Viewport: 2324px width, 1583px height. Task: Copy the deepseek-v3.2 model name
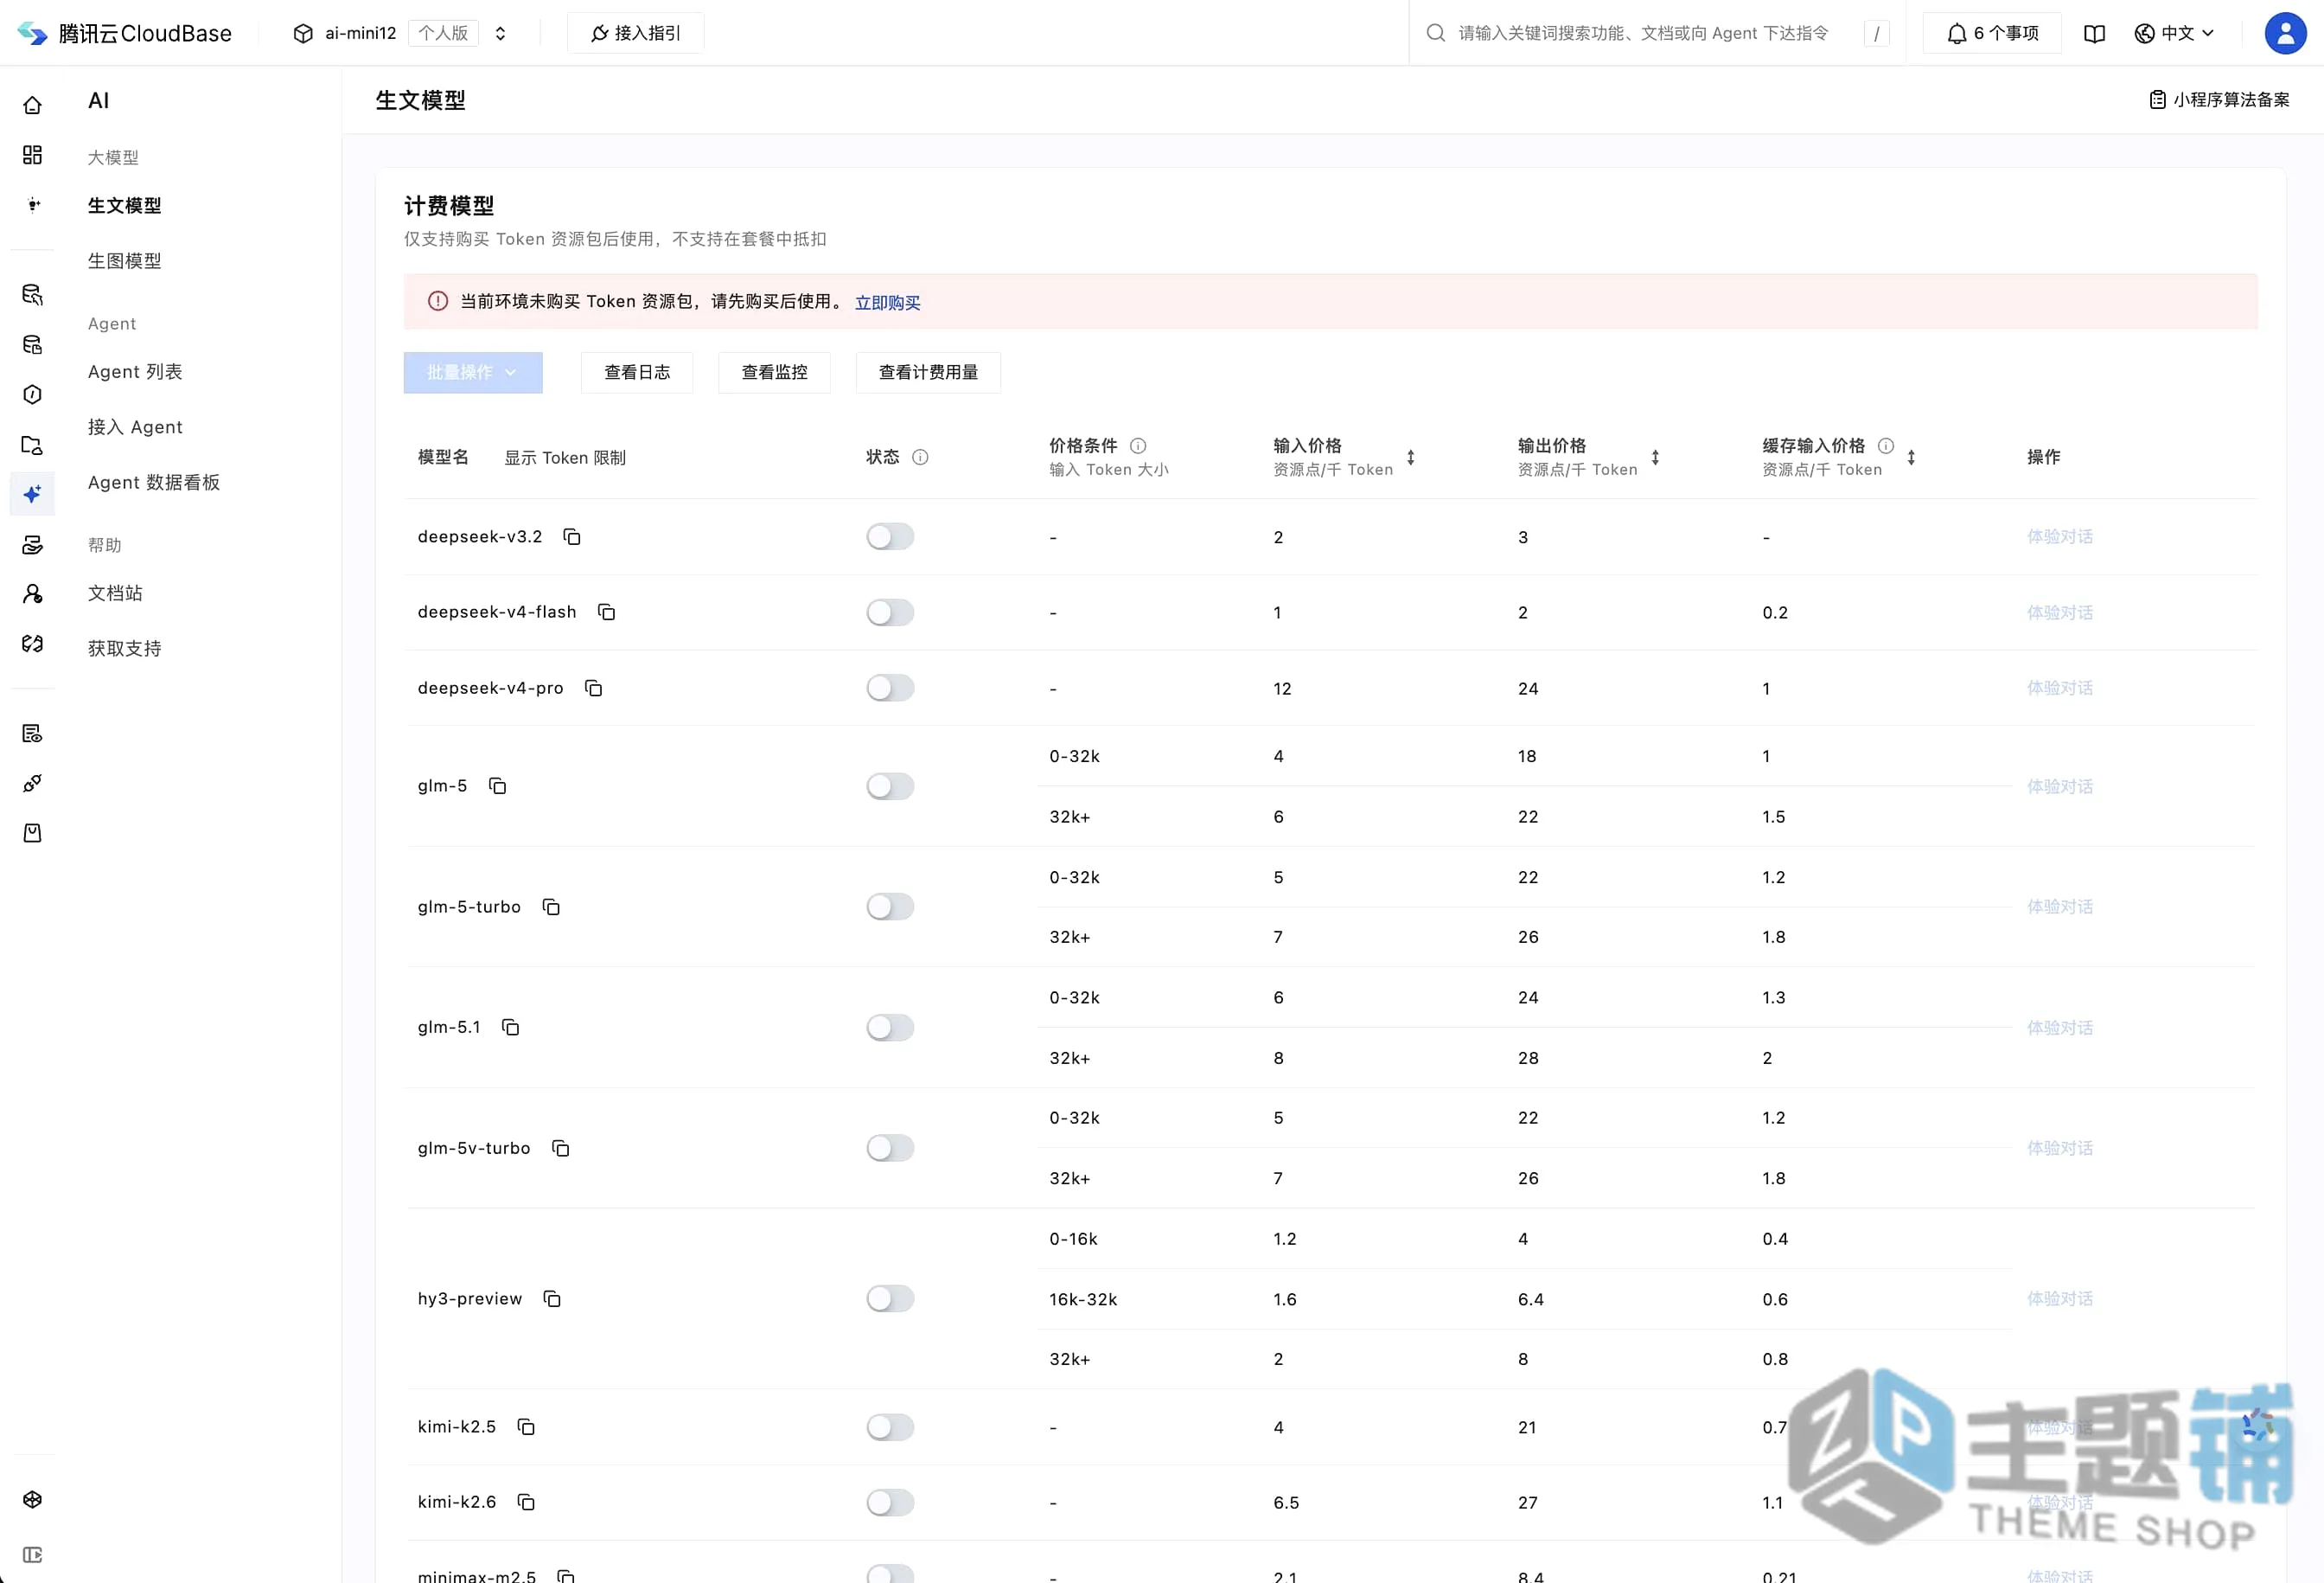[x=572, y=537]
